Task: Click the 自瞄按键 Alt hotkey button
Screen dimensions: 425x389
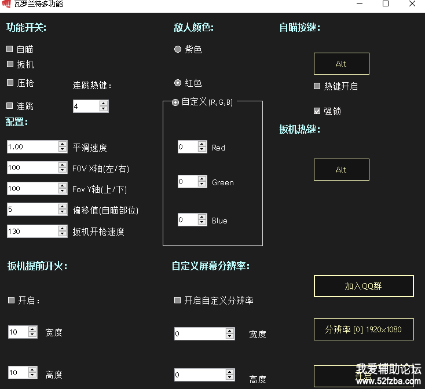Action: [342, 64]
